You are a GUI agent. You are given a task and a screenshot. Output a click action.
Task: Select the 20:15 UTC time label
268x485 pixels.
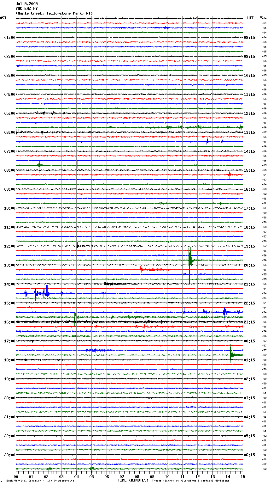[249, 265]
